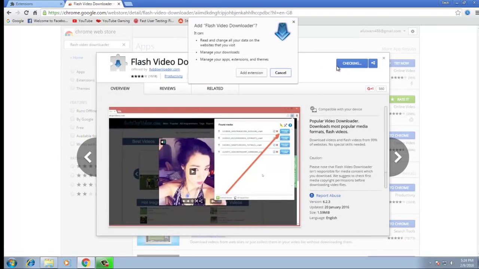Image resolution: width=479 pixels, height=269 pixels.
Task: Open Chrome home page button
Action: coord(35,13)
